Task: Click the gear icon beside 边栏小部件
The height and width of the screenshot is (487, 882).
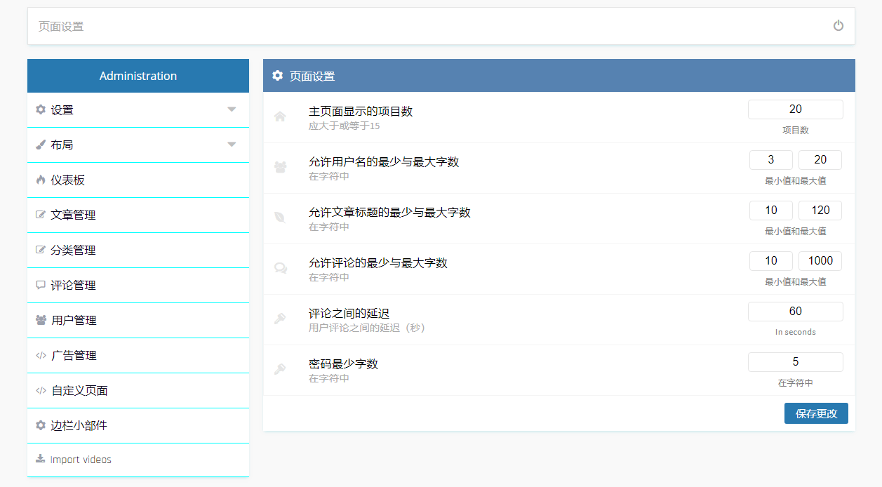Action: [x=41, y=425]
